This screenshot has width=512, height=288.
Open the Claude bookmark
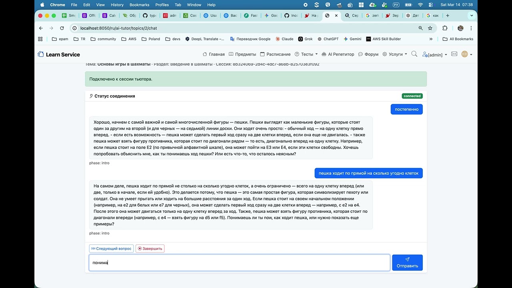pos(284,39)
